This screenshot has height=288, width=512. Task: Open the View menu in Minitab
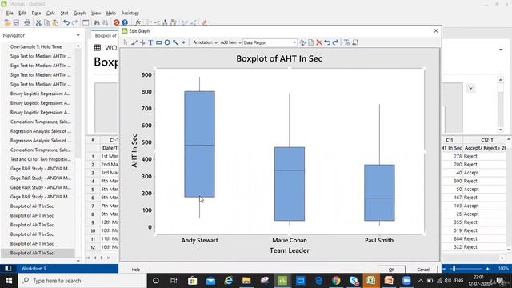96,13
